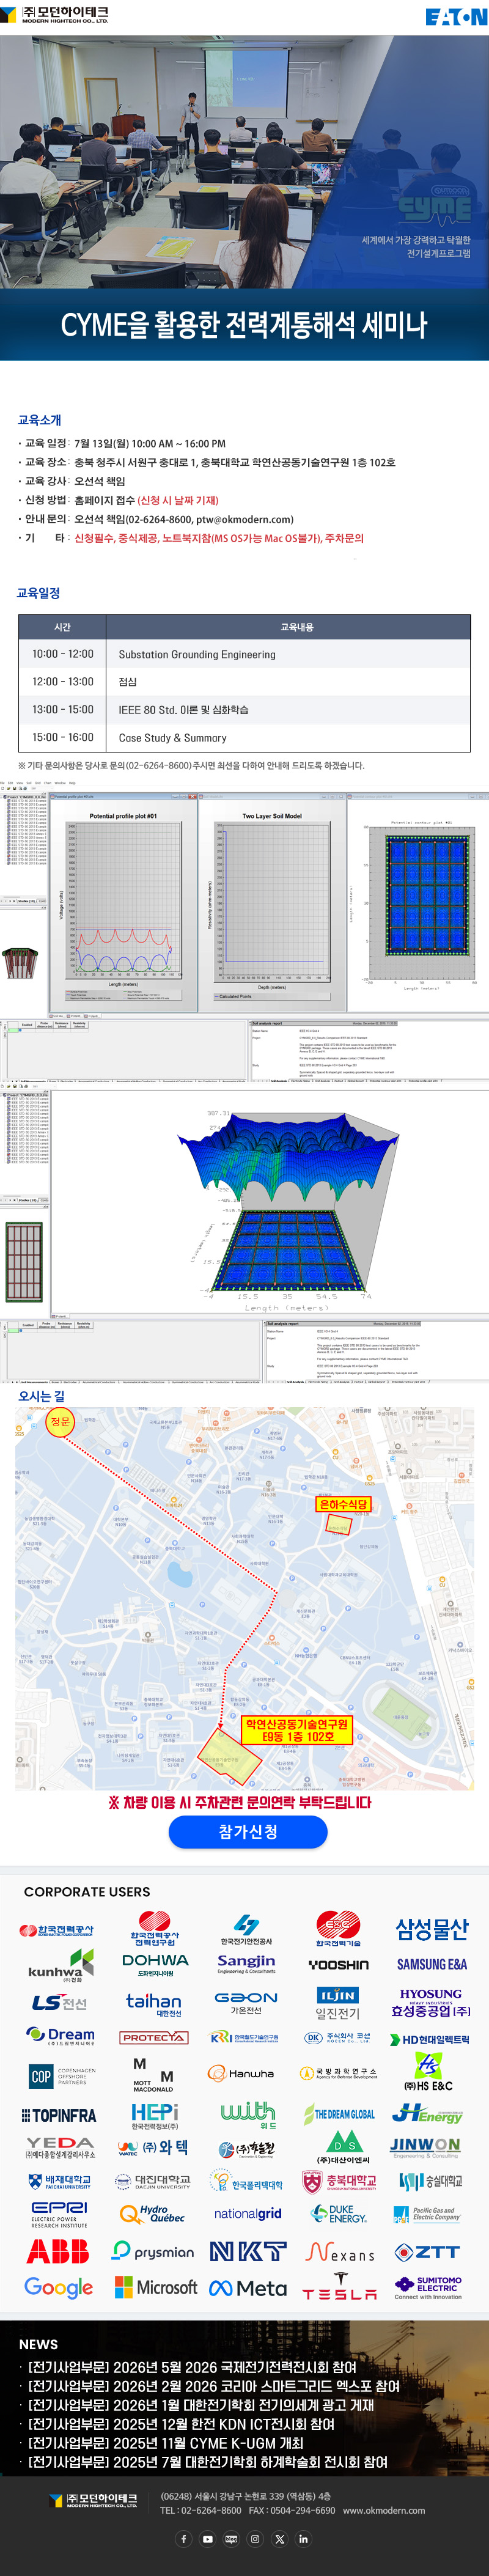
Task: Click the NKT logo in Corporate Users
Action: coord(248,2251)
